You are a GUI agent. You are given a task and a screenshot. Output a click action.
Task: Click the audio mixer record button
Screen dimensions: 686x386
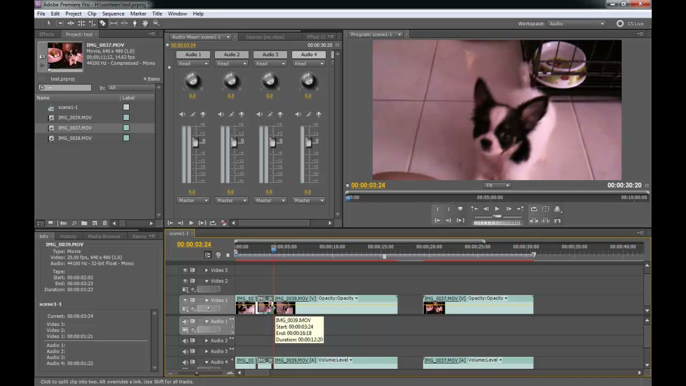click(223, 223)
